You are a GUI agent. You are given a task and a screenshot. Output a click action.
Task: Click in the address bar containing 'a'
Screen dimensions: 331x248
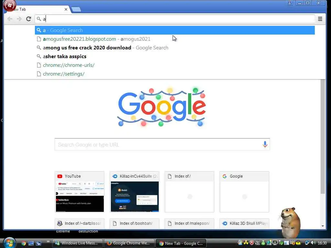[x=175, y=19]
